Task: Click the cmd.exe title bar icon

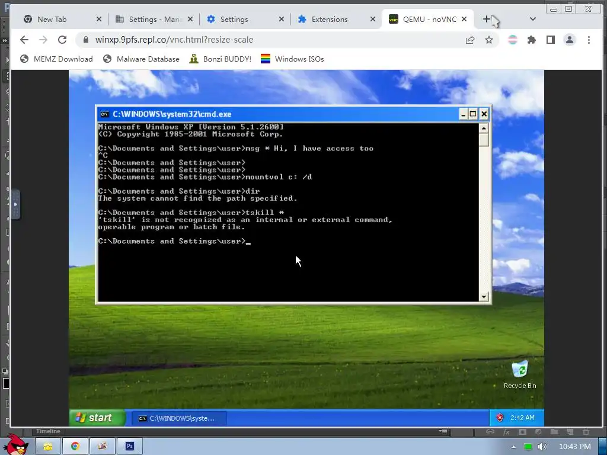Action: [x=104, y=114]
